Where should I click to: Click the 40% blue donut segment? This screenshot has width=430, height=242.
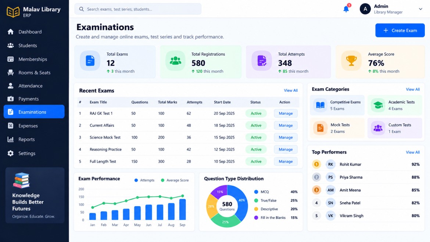[x=242, y=200]
